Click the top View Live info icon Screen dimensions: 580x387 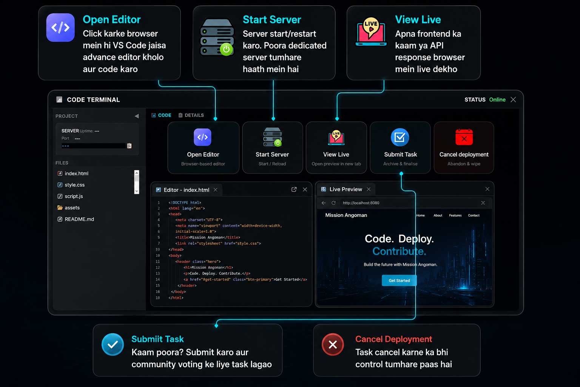click(371, 32)
